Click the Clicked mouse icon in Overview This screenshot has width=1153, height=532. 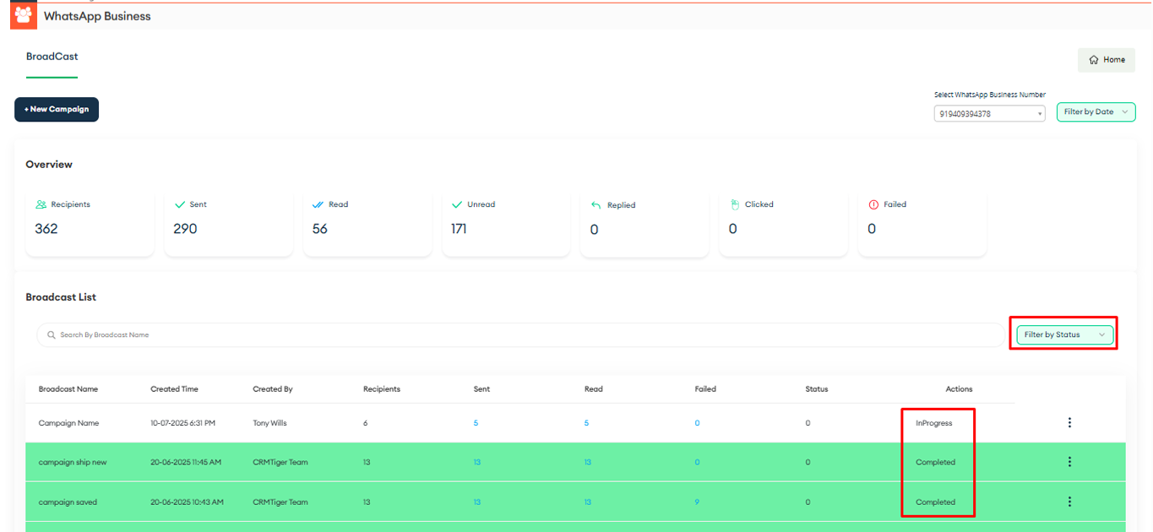(x=735, y=204)
